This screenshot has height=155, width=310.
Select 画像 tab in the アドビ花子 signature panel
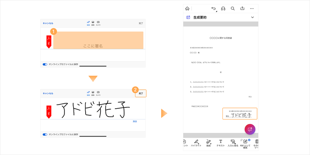coord(93,93)
